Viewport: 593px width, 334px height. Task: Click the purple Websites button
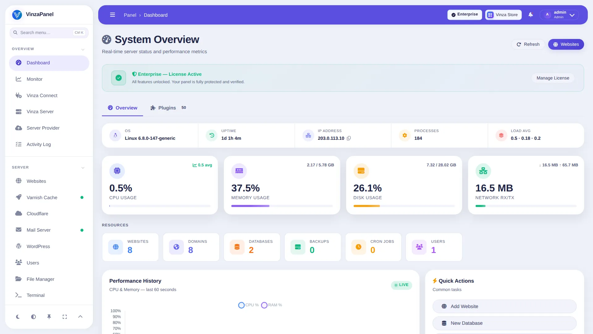click(x=566, y=44)
